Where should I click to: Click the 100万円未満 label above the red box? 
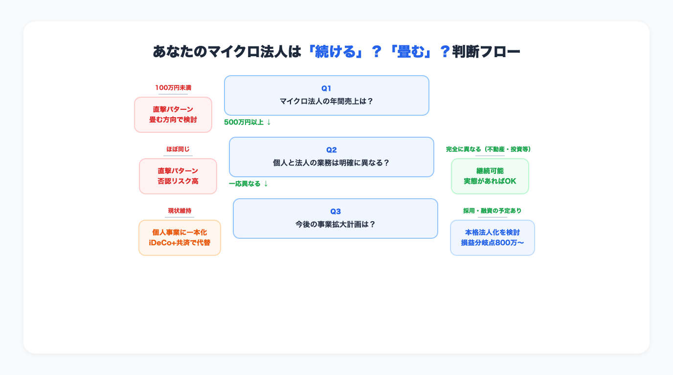[173, 87]
